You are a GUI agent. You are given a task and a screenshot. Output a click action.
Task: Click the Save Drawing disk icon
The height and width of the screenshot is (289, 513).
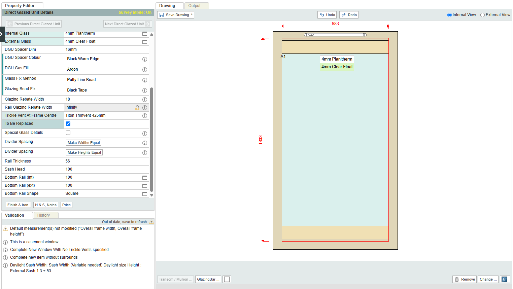162,15
